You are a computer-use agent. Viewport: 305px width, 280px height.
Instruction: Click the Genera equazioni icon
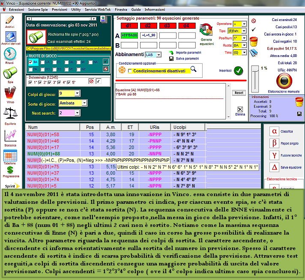click(x=206, y=30)
